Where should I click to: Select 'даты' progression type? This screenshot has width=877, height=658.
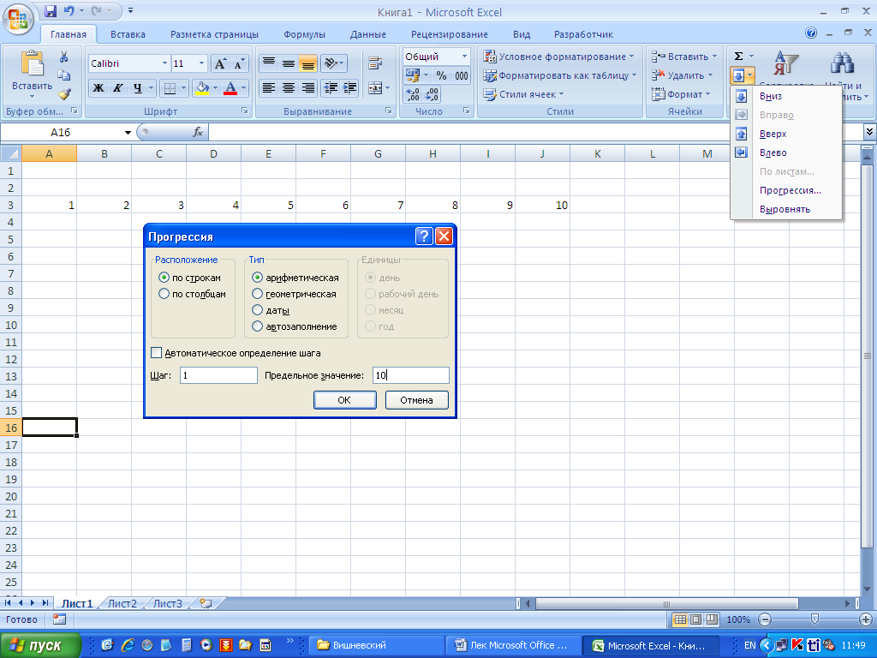[257, 310]
